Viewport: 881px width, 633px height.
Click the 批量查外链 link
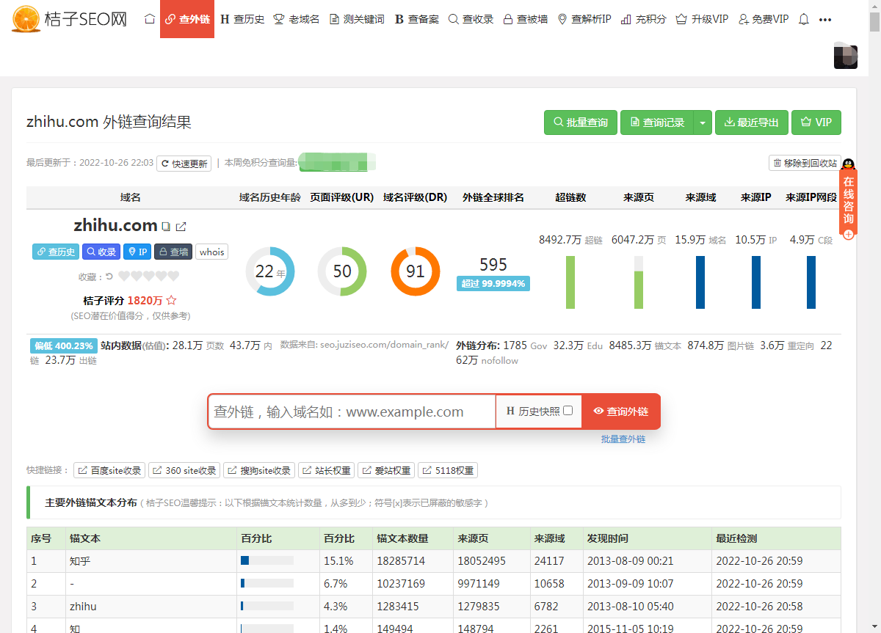coord(623,439)
